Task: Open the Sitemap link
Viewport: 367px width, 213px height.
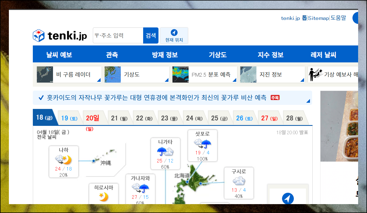Action: pyautogui.click(x=319, y=18)
